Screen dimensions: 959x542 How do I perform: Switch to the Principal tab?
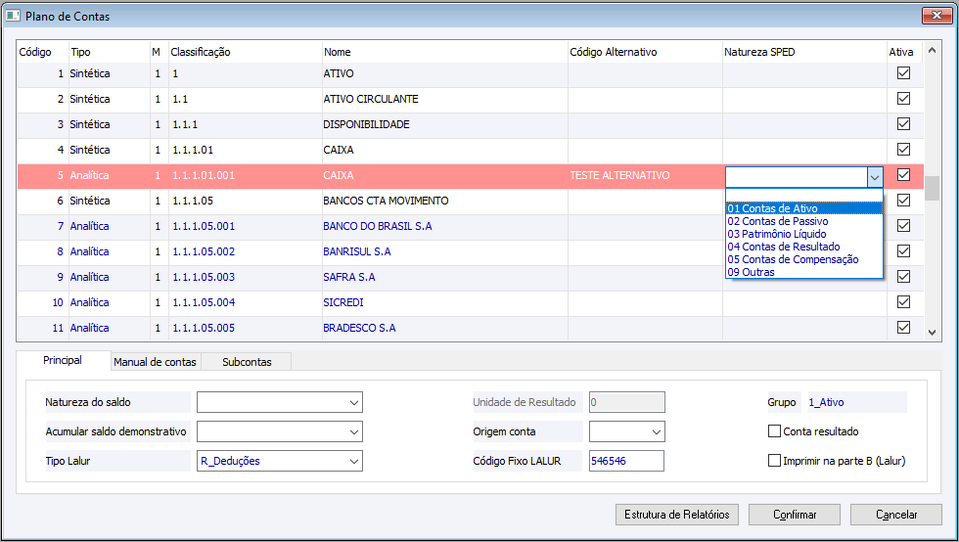(x=63, y=360)
